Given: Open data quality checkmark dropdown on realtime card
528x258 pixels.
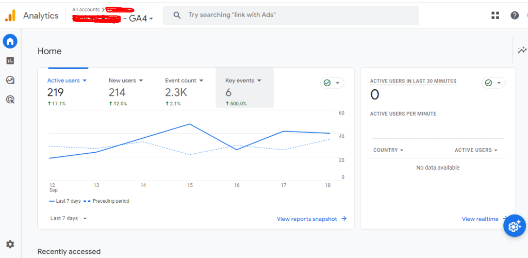Looking at the screenshot, I should 493,83.
